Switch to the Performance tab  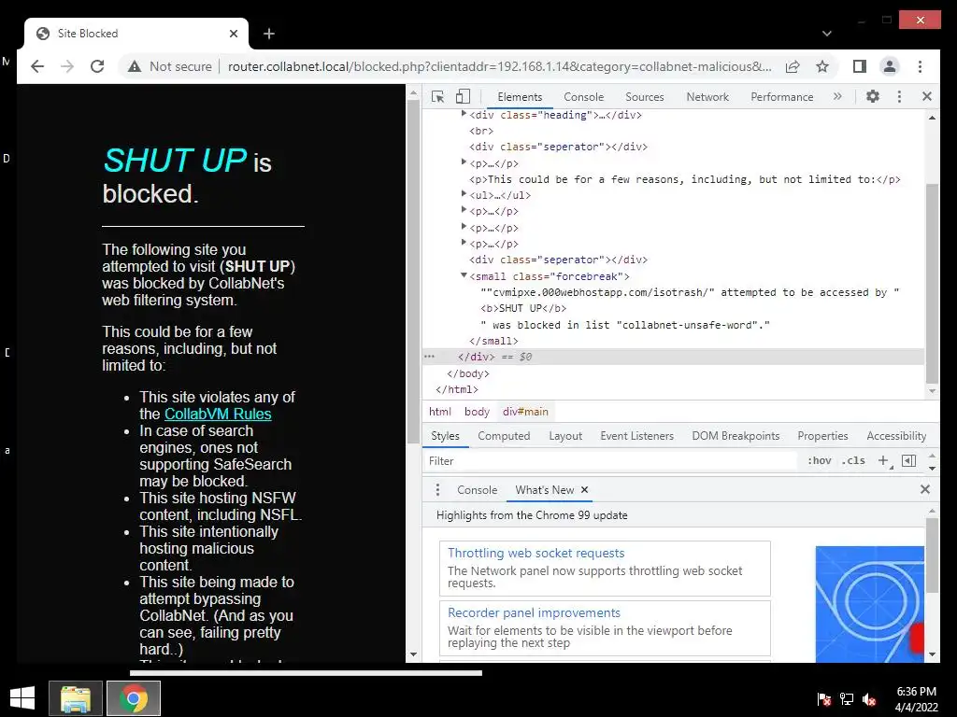point(782,97)
